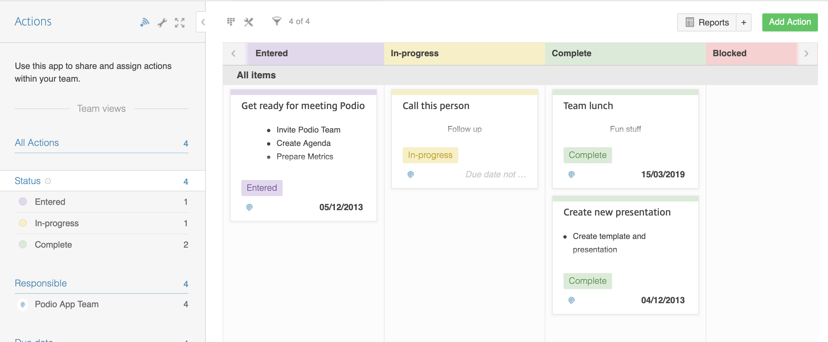Open the filter funnel icon
The width and height of the screenshot is (828, 342).
click(x=277, y=21)
